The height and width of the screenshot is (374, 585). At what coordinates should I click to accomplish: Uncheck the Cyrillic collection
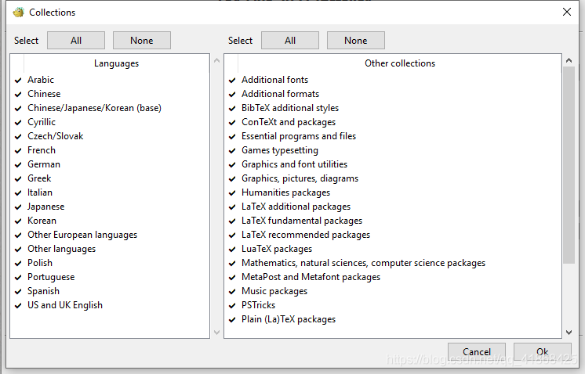[x=18, y=122]
